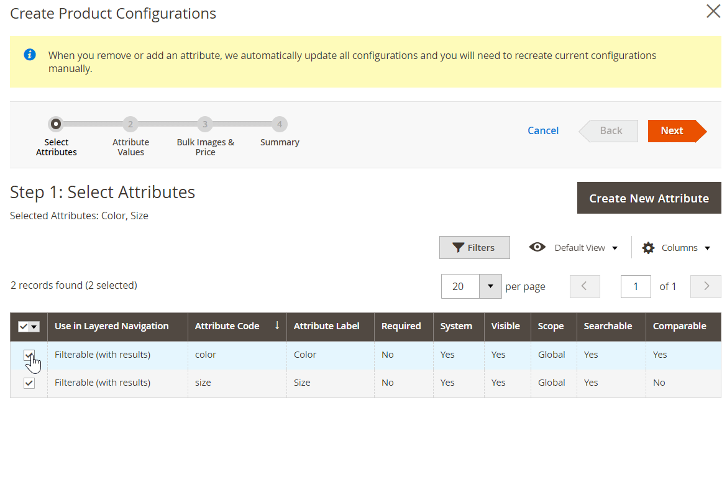
Task: Click Create New Attribute button
Action: pyautogui.click(x=649, y=198)
